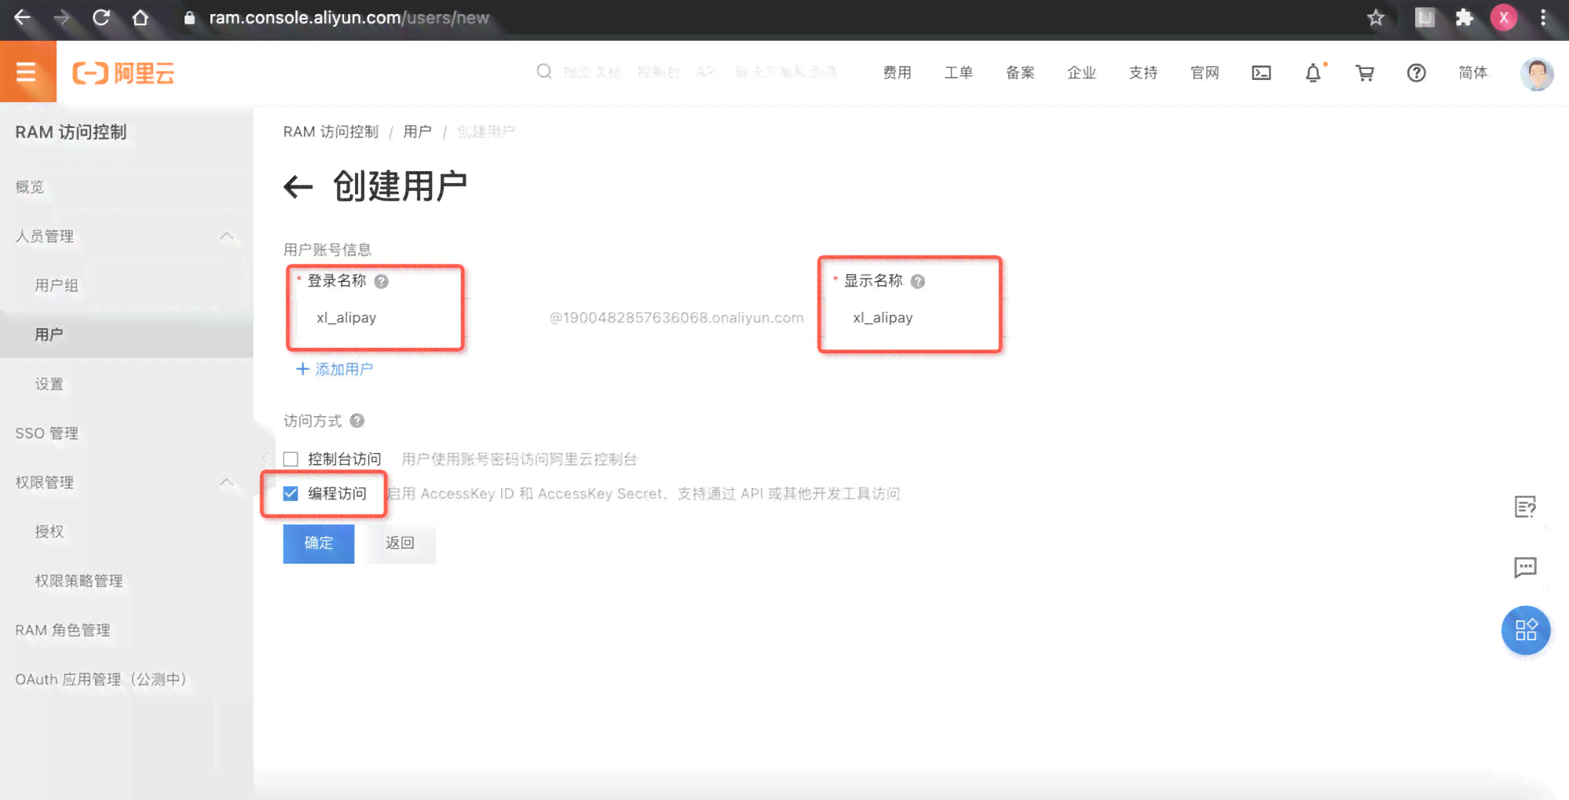
Task: Click RAM 访问控制 in breadcrumb
Action: (x=331, y=132)
